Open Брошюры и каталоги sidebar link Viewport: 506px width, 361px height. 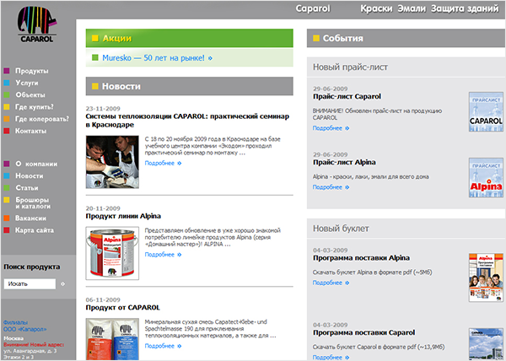point(33,203)
